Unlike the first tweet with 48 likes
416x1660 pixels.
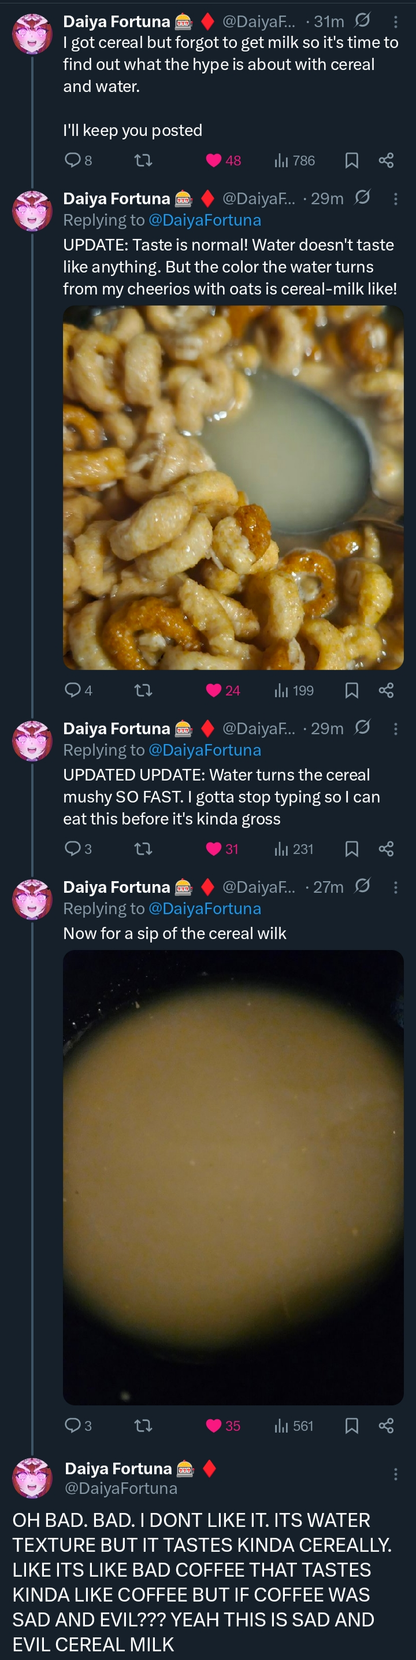[214, 160]
